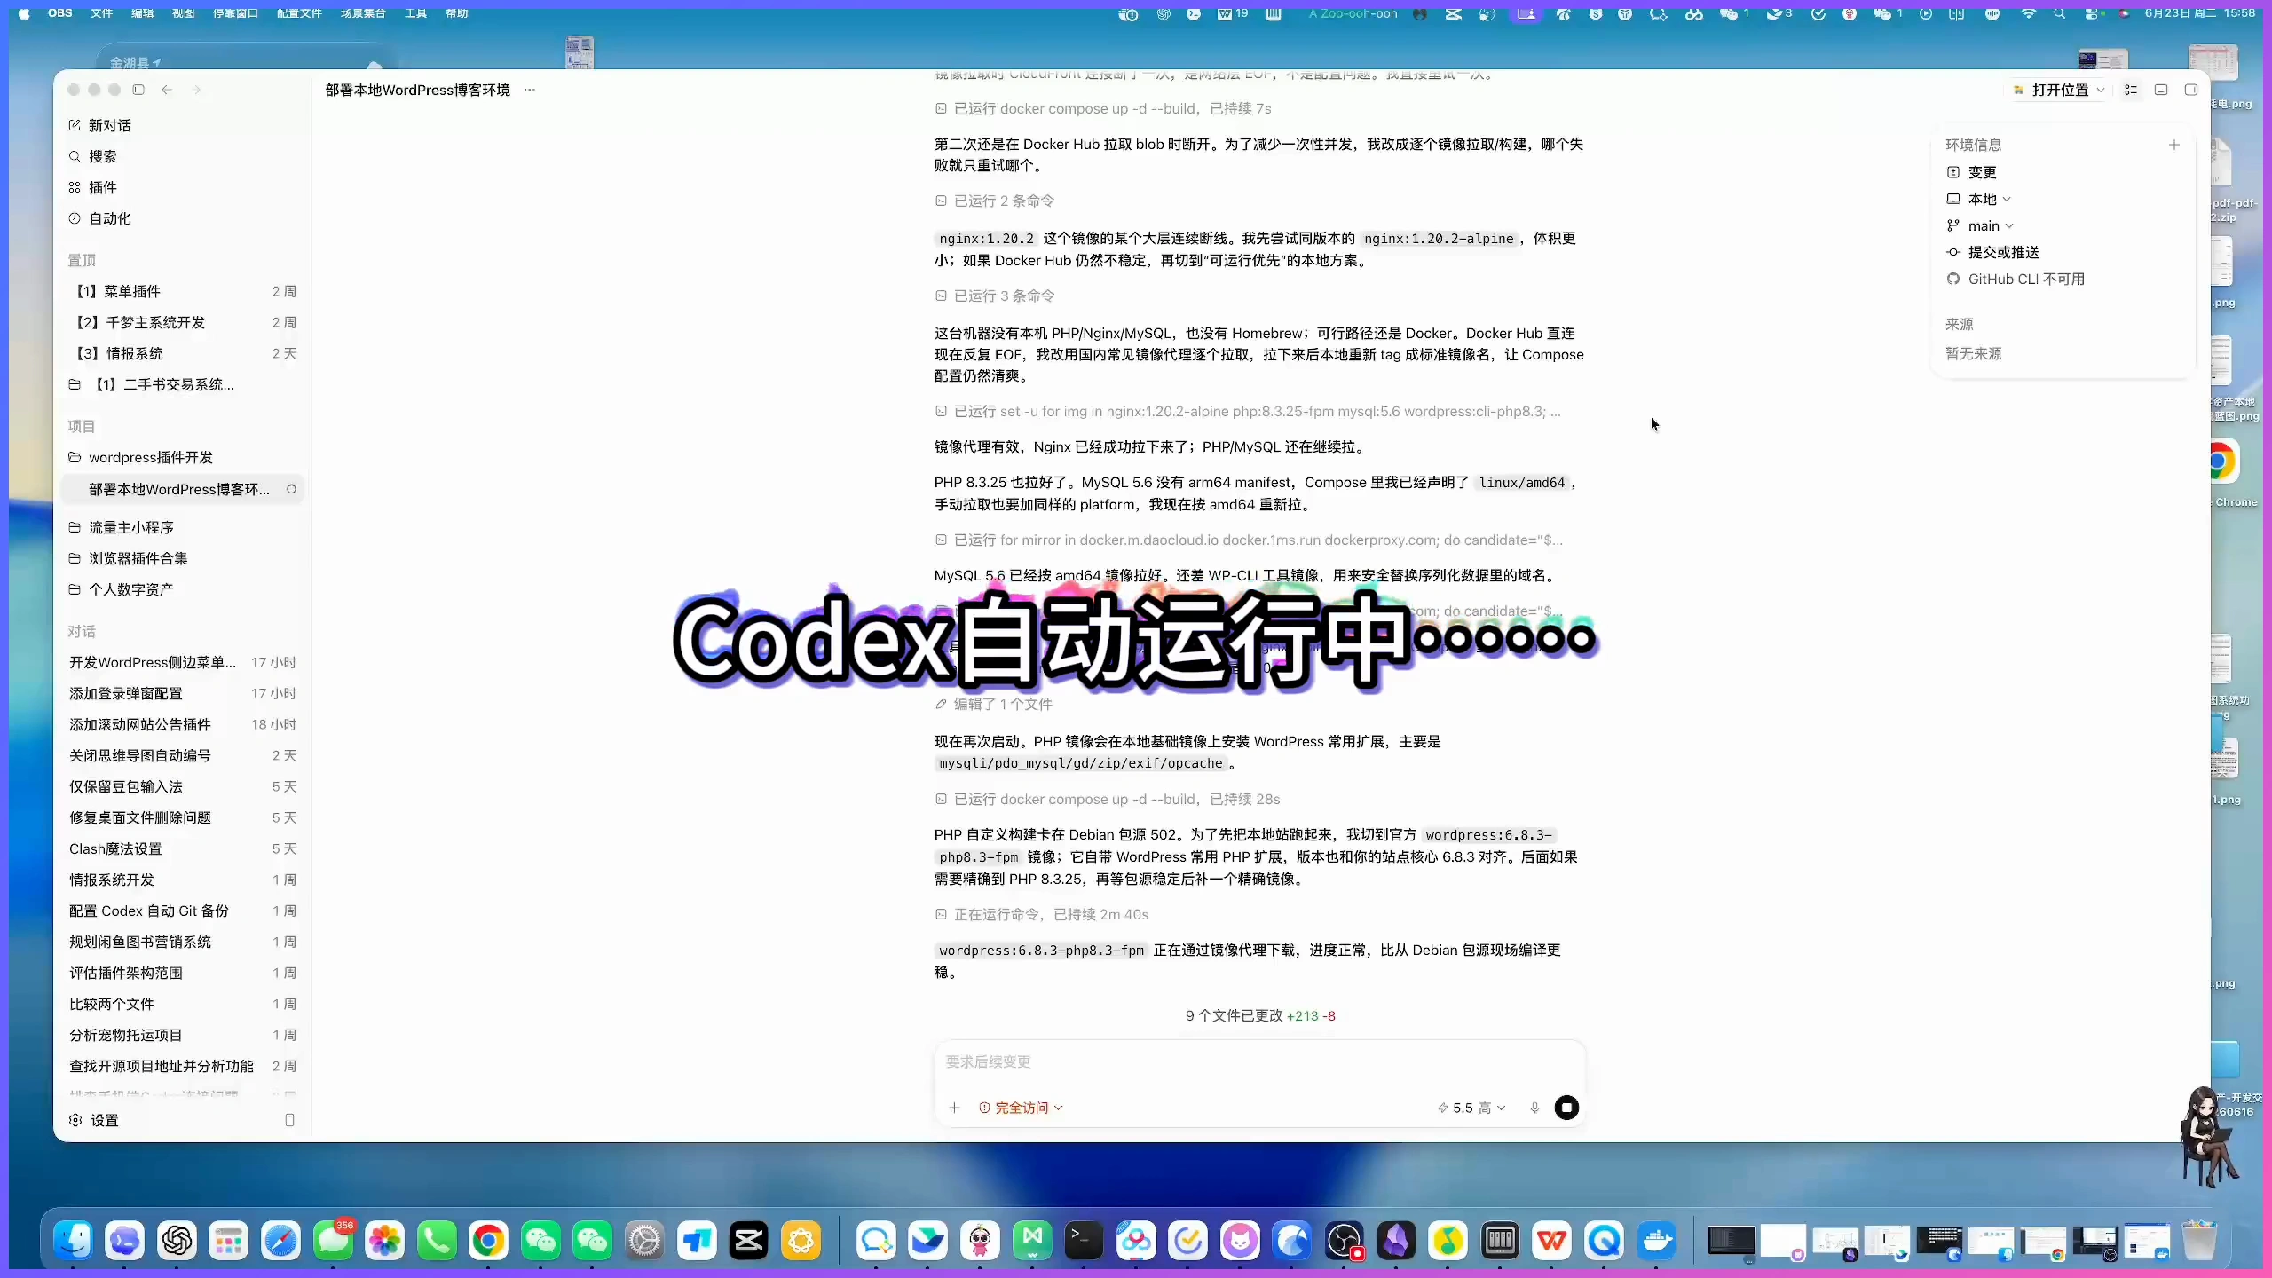Open pinned chat 【3】情报系统

pos(184,353)
